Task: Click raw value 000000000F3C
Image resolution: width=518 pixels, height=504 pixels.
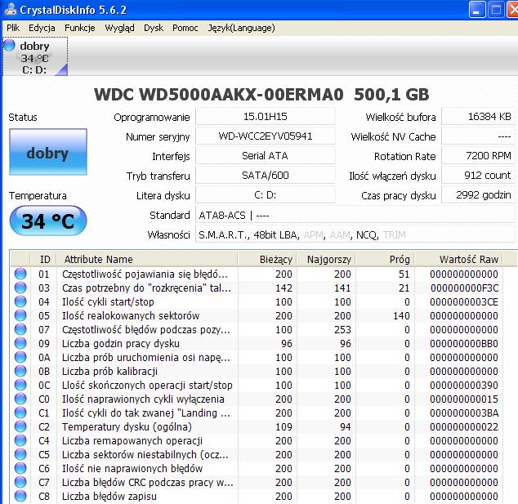Action: [464, 288]
